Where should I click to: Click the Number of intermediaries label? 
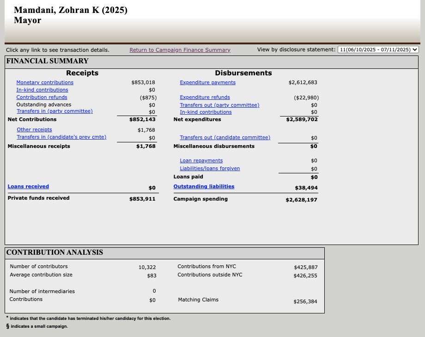[x=42, y=291]
